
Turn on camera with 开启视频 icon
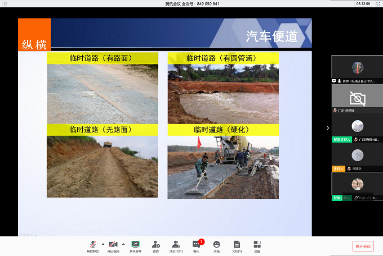pyautogui.click(x=113, y=244)
